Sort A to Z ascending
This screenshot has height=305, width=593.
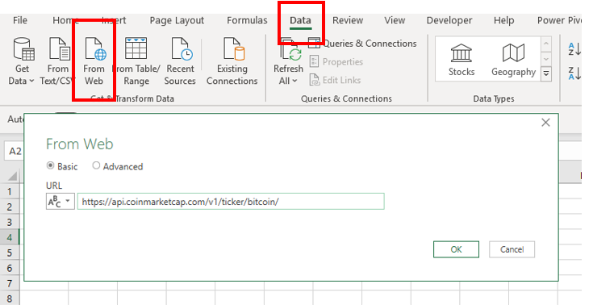pyautogui.click(x=574, y=49)
